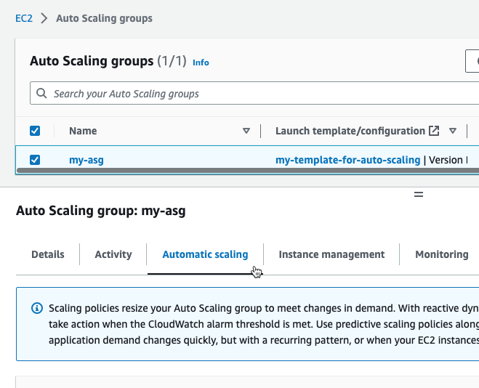Sort by Name column arrow
This screenshot has height=388, width=479.
coord(246,132)
